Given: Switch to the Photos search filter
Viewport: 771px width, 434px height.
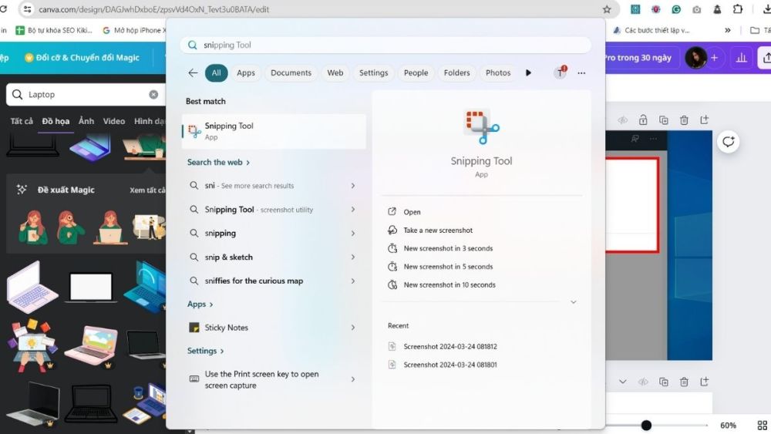Looking at the screenshot, I should coord(498,72).
